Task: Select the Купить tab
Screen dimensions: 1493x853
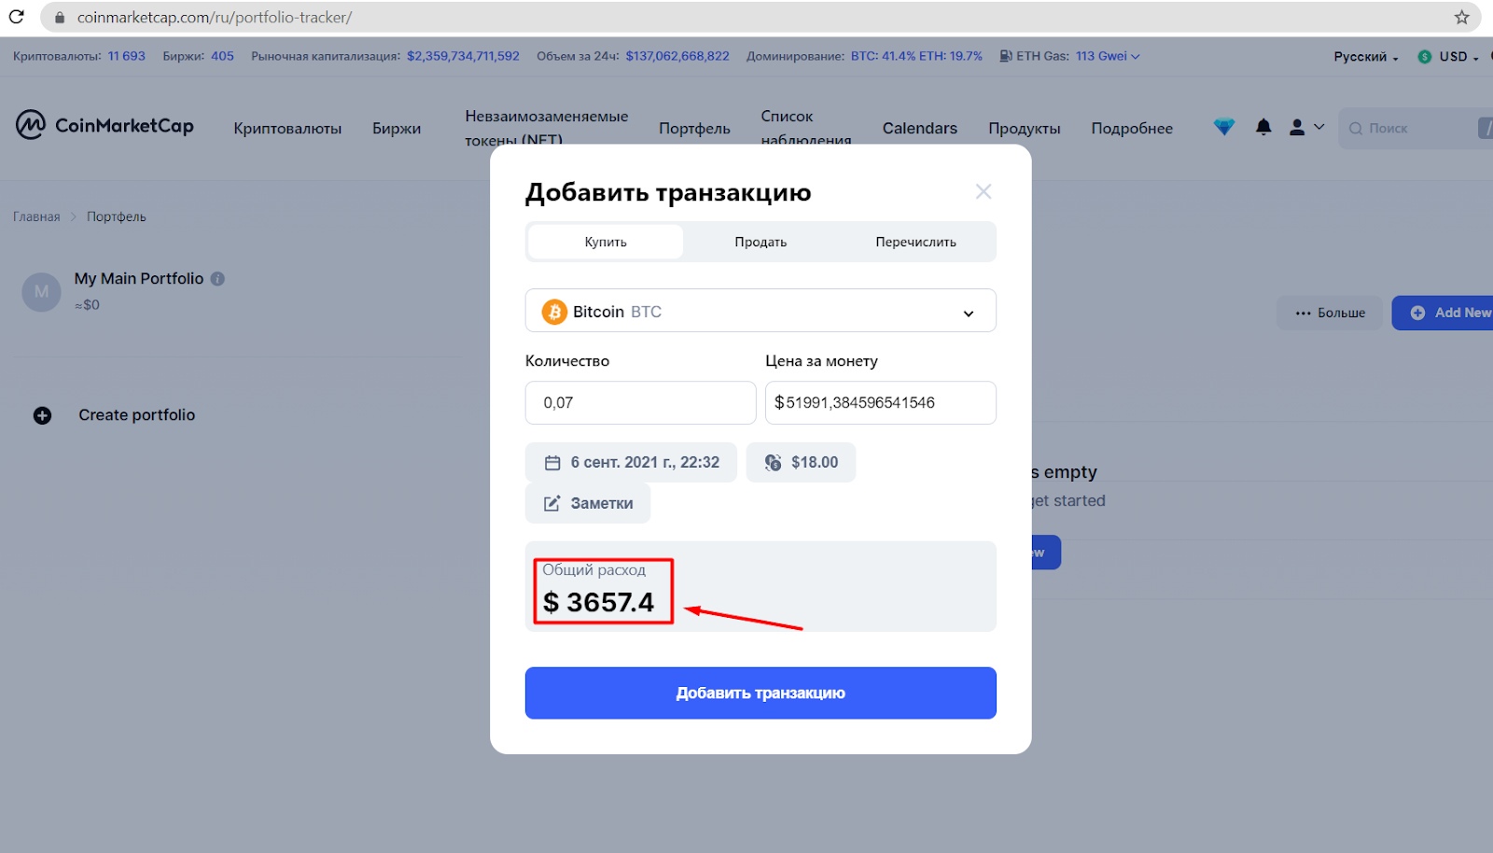Action: (x=606, y=242)
